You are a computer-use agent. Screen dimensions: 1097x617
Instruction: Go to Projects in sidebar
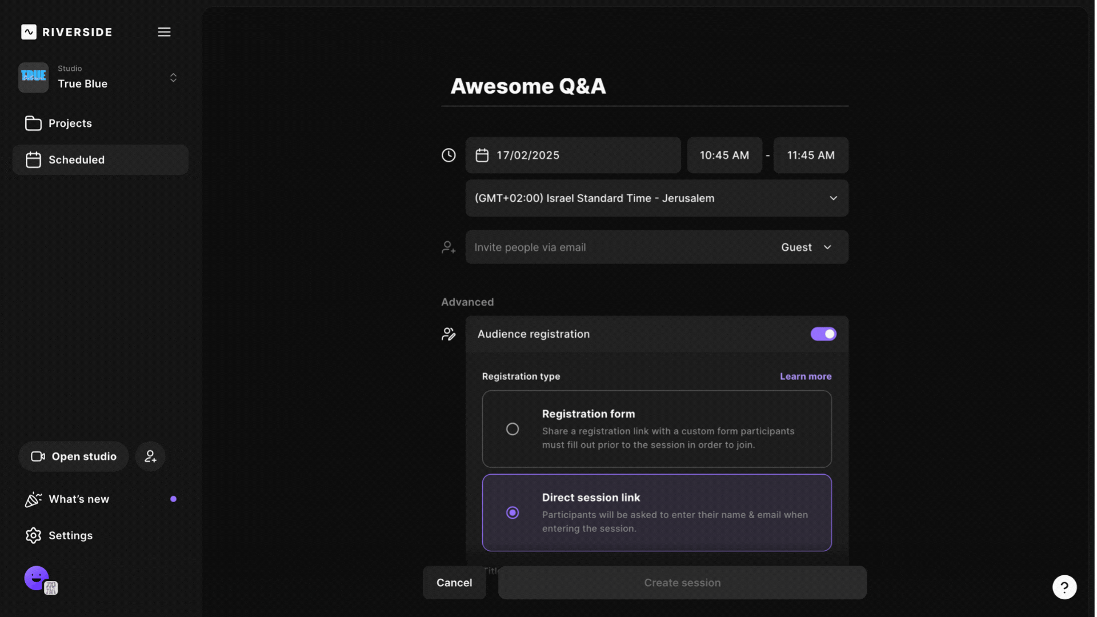[70, 123]
